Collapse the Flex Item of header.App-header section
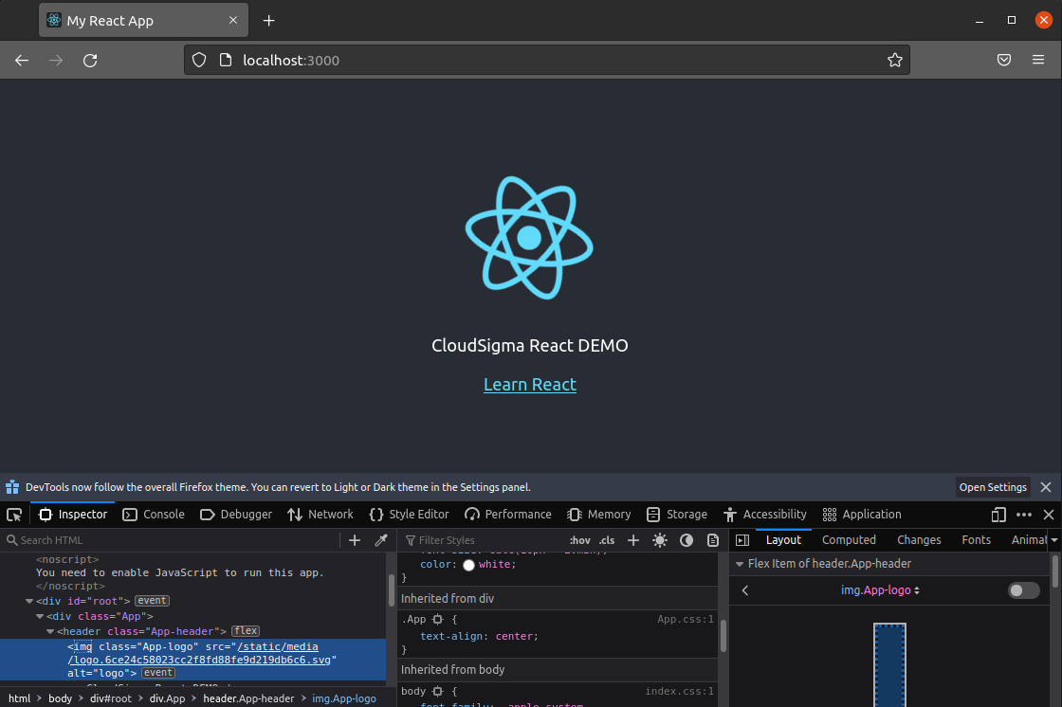The image size is (1062, 707). [x=740, y=564]
